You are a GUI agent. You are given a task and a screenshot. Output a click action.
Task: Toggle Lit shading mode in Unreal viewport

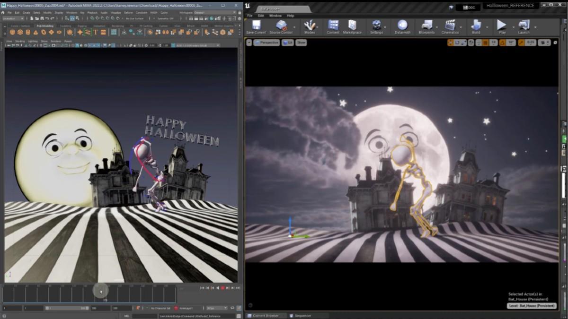[289, 43]
